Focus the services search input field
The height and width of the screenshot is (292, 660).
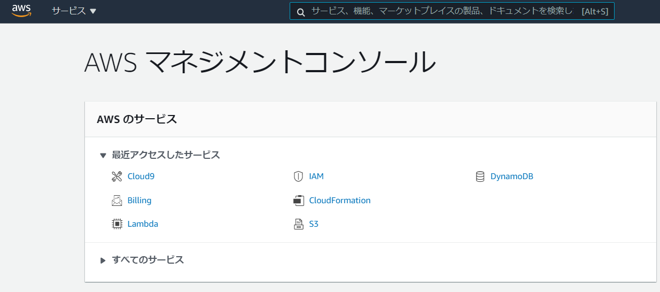452,11
